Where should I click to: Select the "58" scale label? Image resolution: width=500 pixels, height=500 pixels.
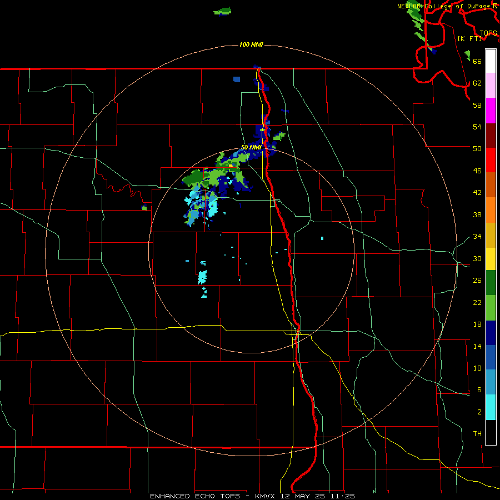click(x=477, y=105)
